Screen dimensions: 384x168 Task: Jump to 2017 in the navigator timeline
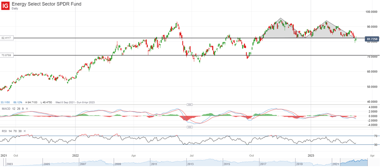coord(263,163)
